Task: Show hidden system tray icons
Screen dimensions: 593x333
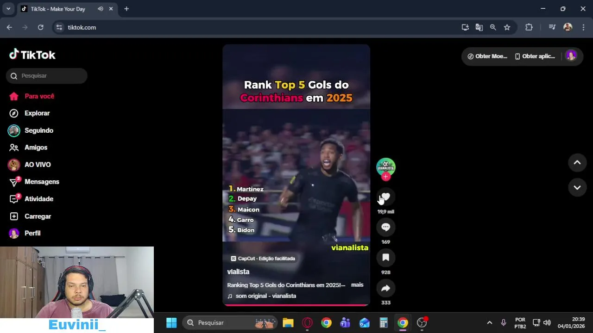Action: 489,323
